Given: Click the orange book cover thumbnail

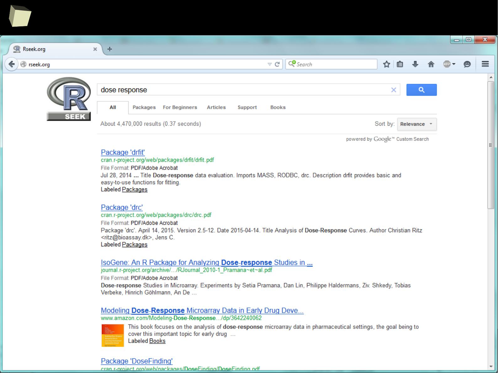Looking at the screenshot, I should pos(113,335).
